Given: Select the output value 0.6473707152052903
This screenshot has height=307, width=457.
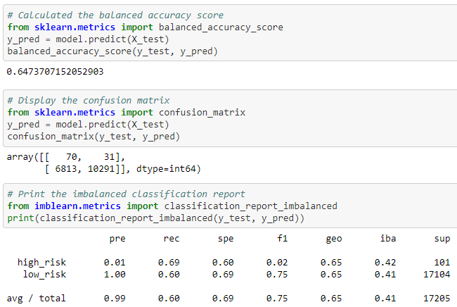Looking at the screenshot, I should [x=55, y=72].
